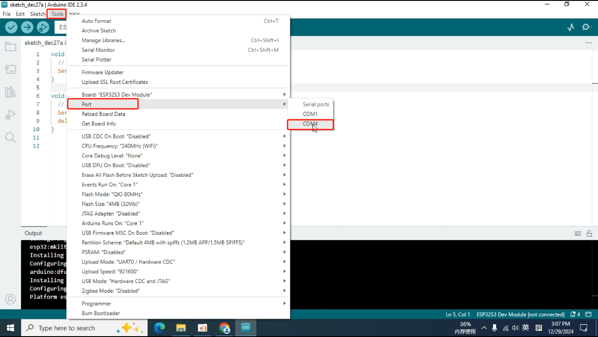Expand the Port submenu
This screenshot has width=598, height=337.
tap(178, 104)
